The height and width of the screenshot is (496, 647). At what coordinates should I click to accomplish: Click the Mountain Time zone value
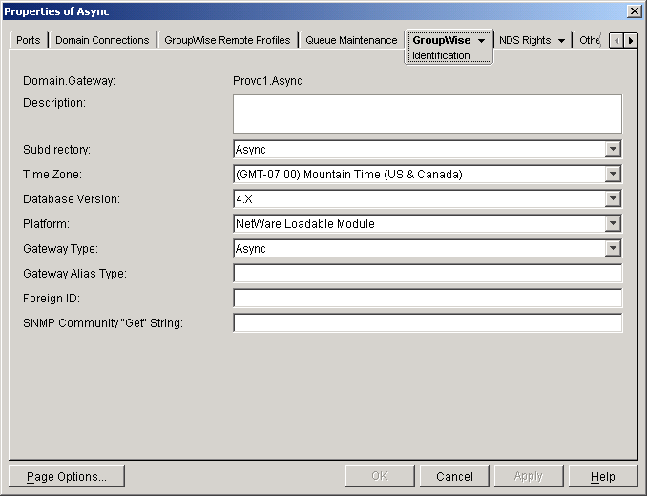348,174
